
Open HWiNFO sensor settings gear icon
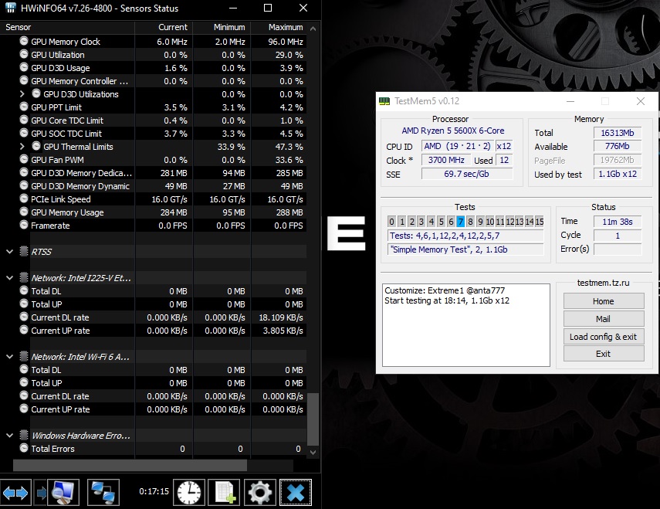[x=260, y=492]
